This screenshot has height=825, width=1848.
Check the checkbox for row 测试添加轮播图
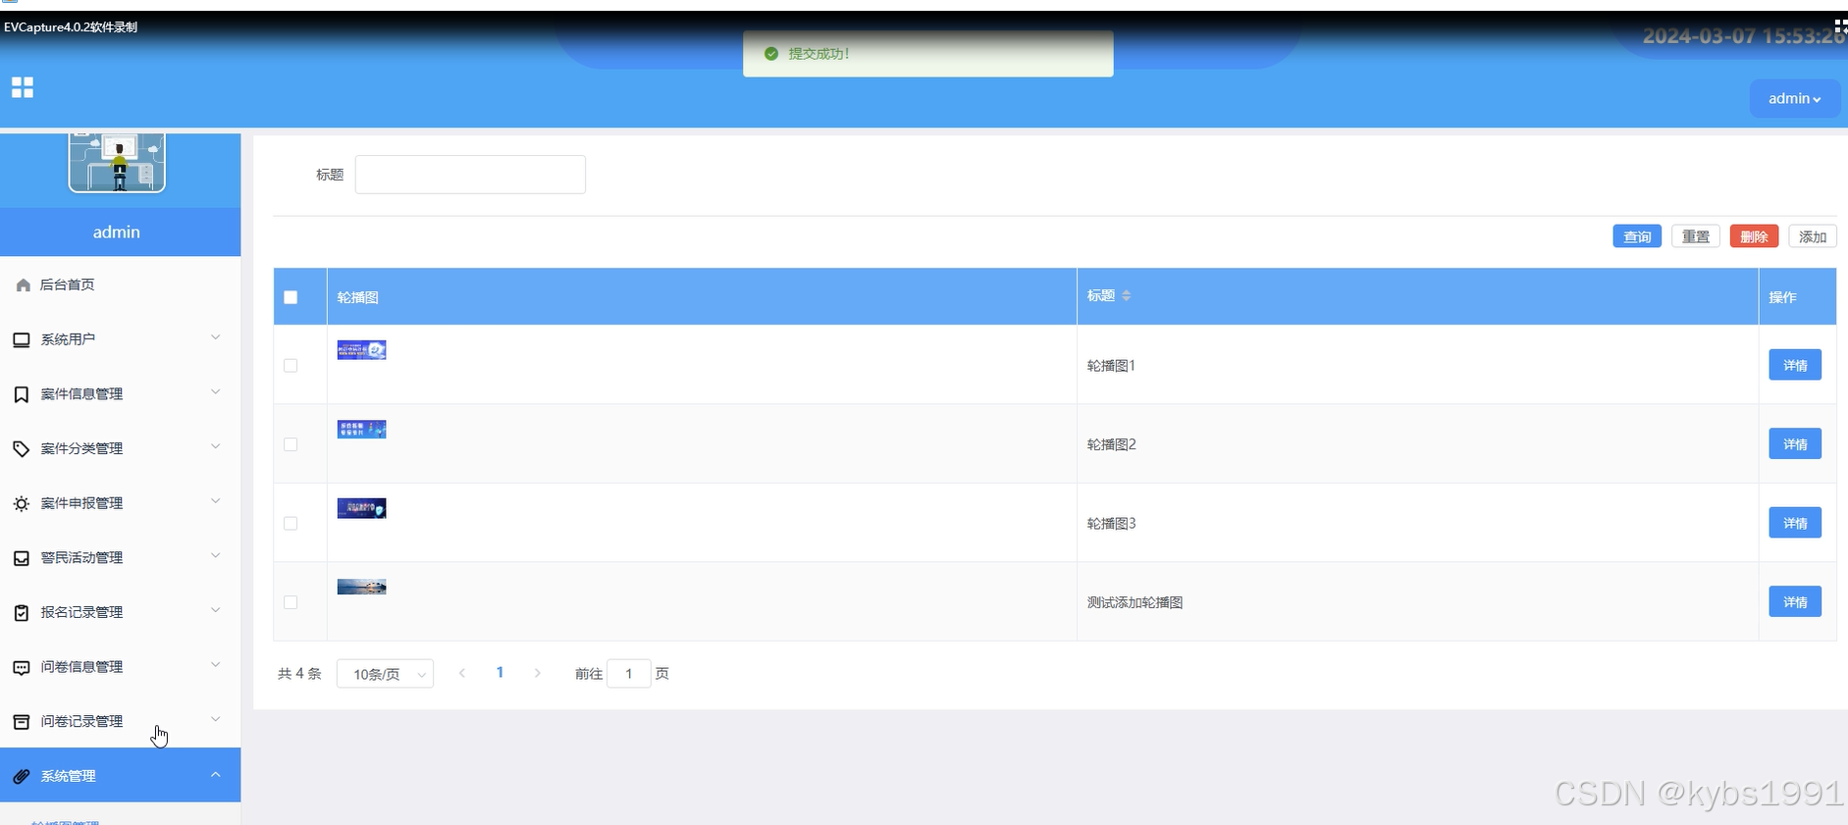coord(290,602)
